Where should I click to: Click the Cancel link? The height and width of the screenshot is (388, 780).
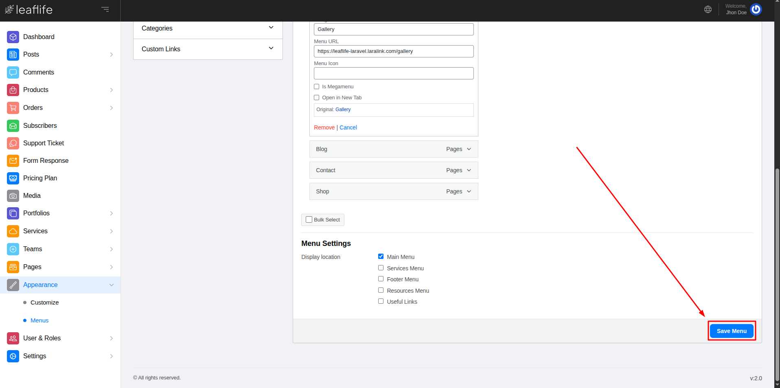pyautogui.click(x=348, y=127)
